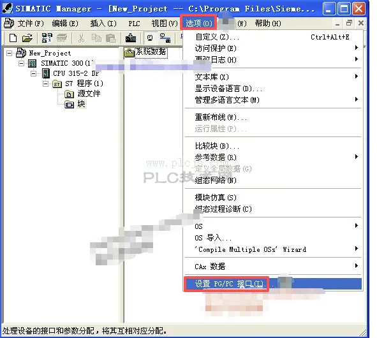Expand the 文本库 submenu arrow
Screen dimensions: 377x338
pos(357,76)
